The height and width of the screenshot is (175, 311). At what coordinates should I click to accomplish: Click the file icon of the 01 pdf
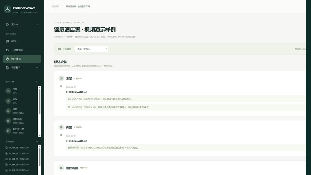click(7, 148)
